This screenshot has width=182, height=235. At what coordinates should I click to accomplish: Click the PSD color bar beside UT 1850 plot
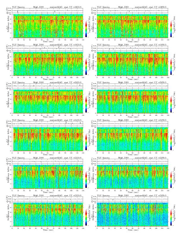click(x=171, y=29)
